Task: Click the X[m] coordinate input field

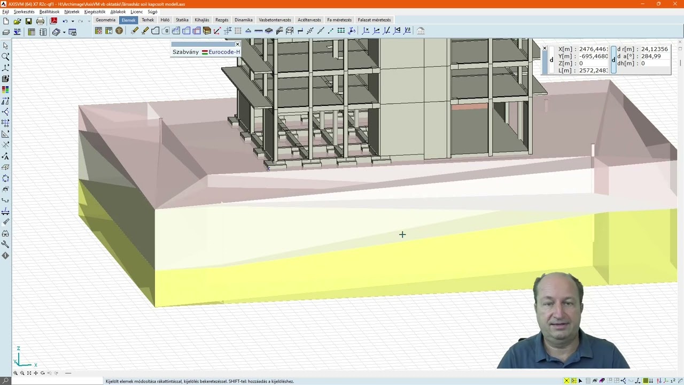Action: [x=593, y=49]
